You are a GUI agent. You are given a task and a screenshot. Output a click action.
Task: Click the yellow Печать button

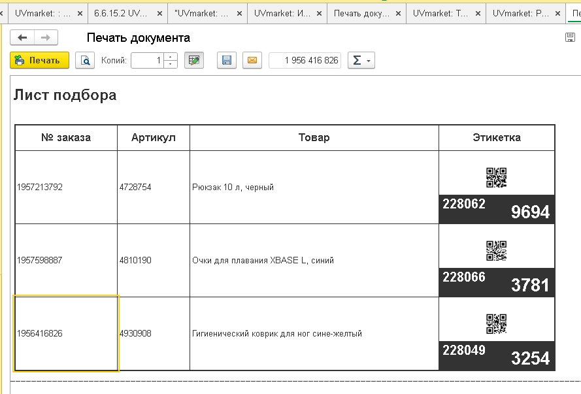pyautogui.click(x=40, y=60)
